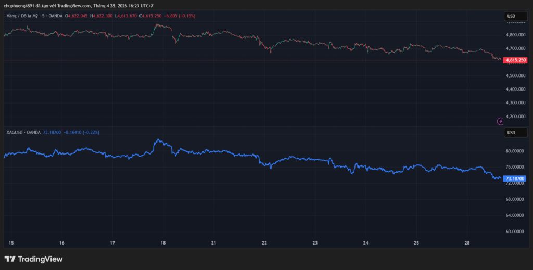Click the TradingView logo icon
Screen dimensions: 533x270
(x=10, y=259)
